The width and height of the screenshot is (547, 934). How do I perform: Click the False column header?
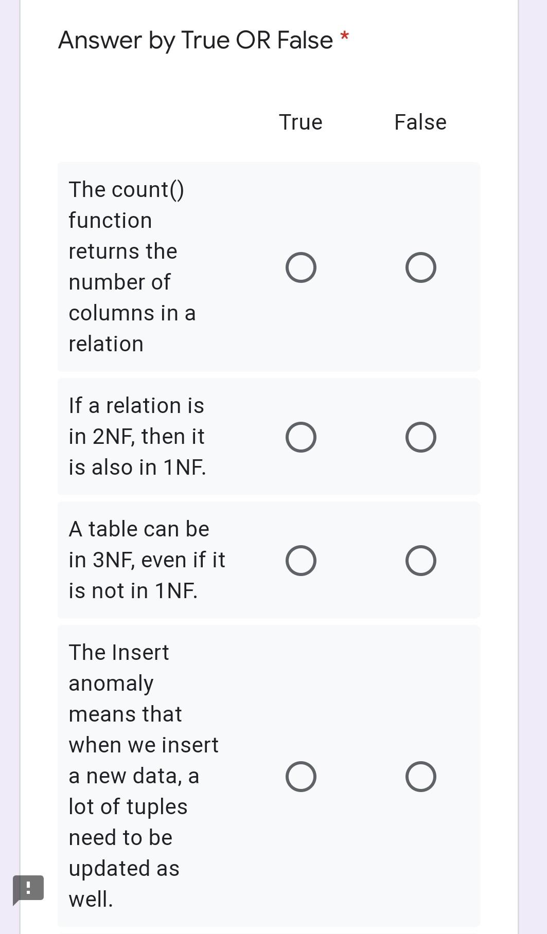click(420, 122)
